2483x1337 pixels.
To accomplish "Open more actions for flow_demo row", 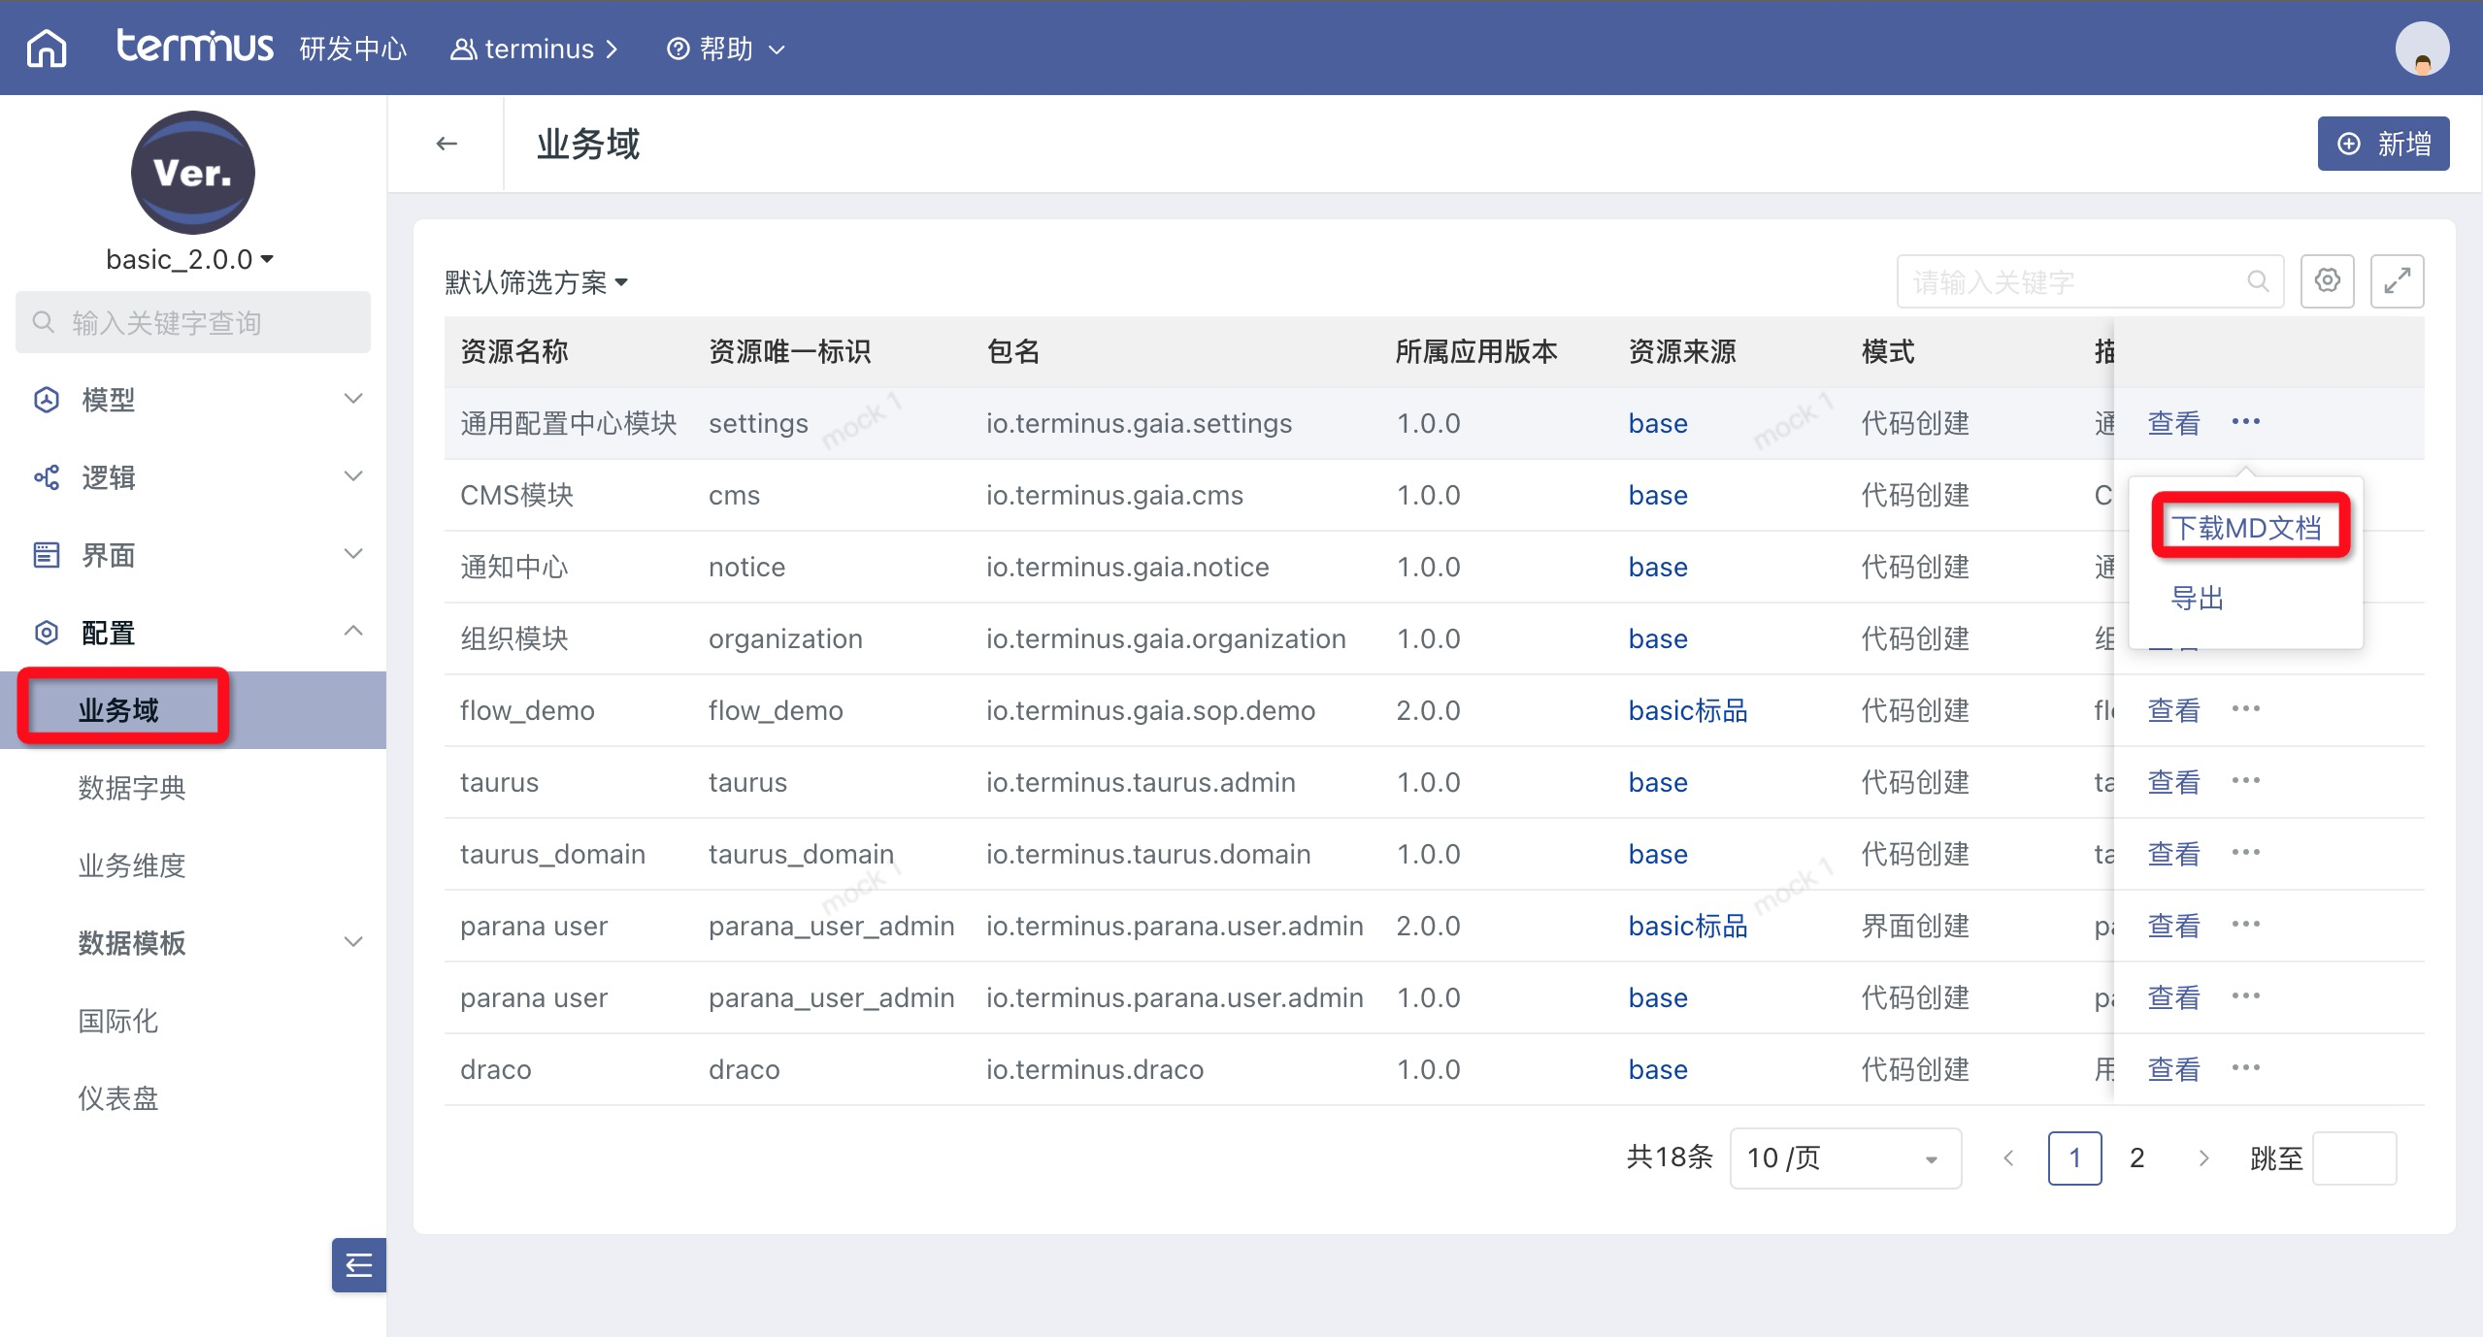I will point(2245,709).
